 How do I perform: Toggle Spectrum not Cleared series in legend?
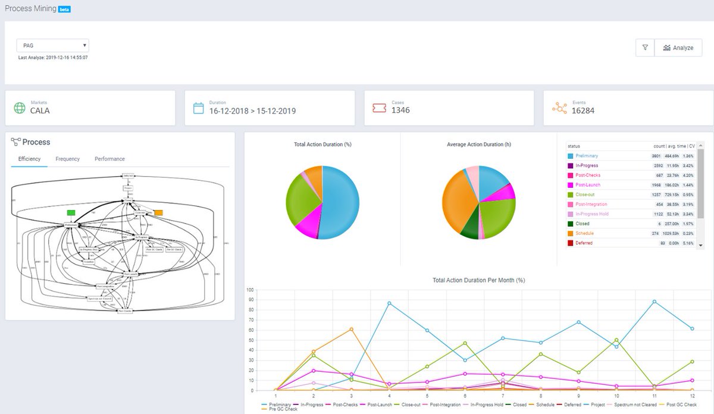click(x=632, y=404)
